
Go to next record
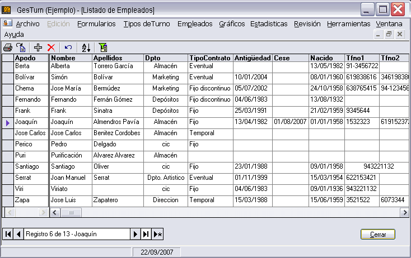tap(135, 234)
